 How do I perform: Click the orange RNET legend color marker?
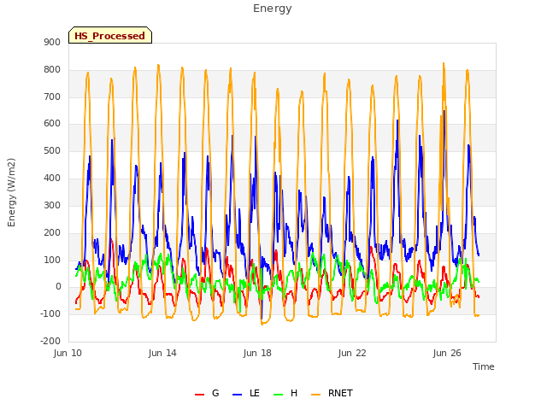click(315, 395)
